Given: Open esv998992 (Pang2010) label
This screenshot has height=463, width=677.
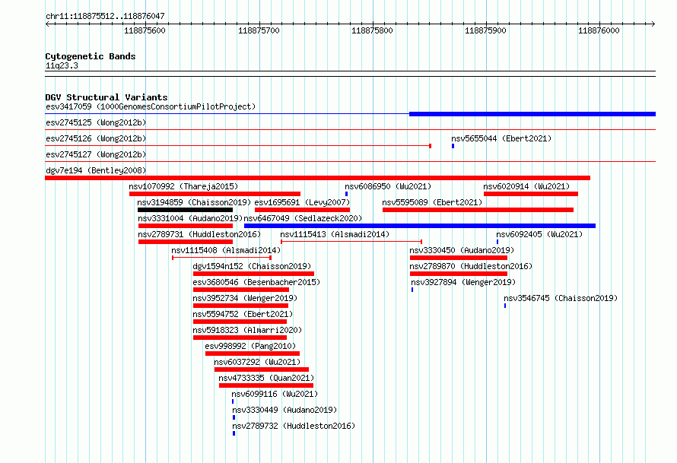Looking at the screenshot, I should pyautogui.click(x=250, y=346).
